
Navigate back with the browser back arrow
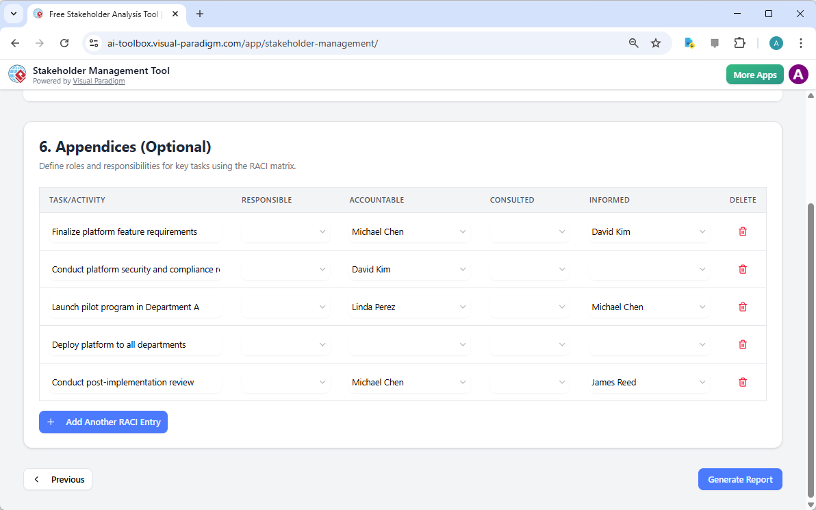pos(15,42)
